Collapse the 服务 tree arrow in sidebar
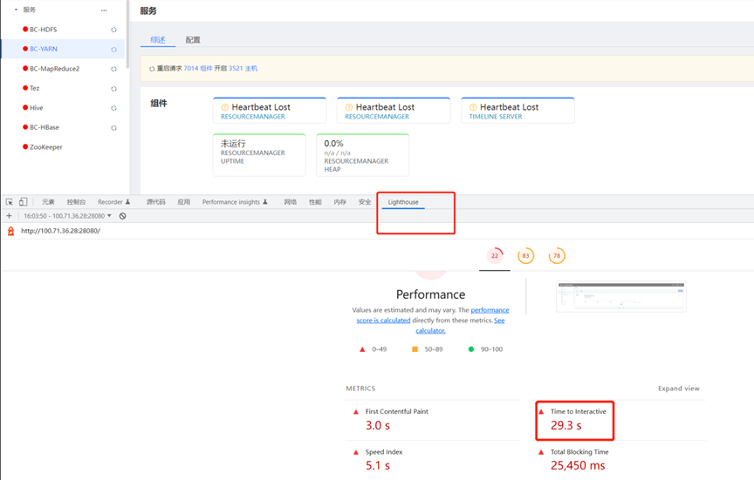 (16, 10)
